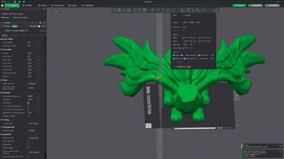Open the cut Mode dropdown showing Dovetail
284x159 pixels.
coord(192,15)
